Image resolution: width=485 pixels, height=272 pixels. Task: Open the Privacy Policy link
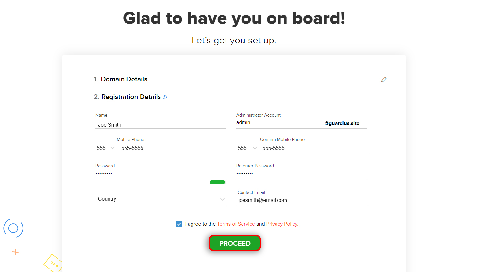tap(282, 224)
